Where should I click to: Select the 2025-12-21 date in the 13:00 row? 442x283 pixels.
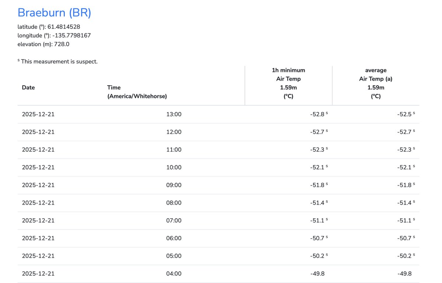(38, 114)
